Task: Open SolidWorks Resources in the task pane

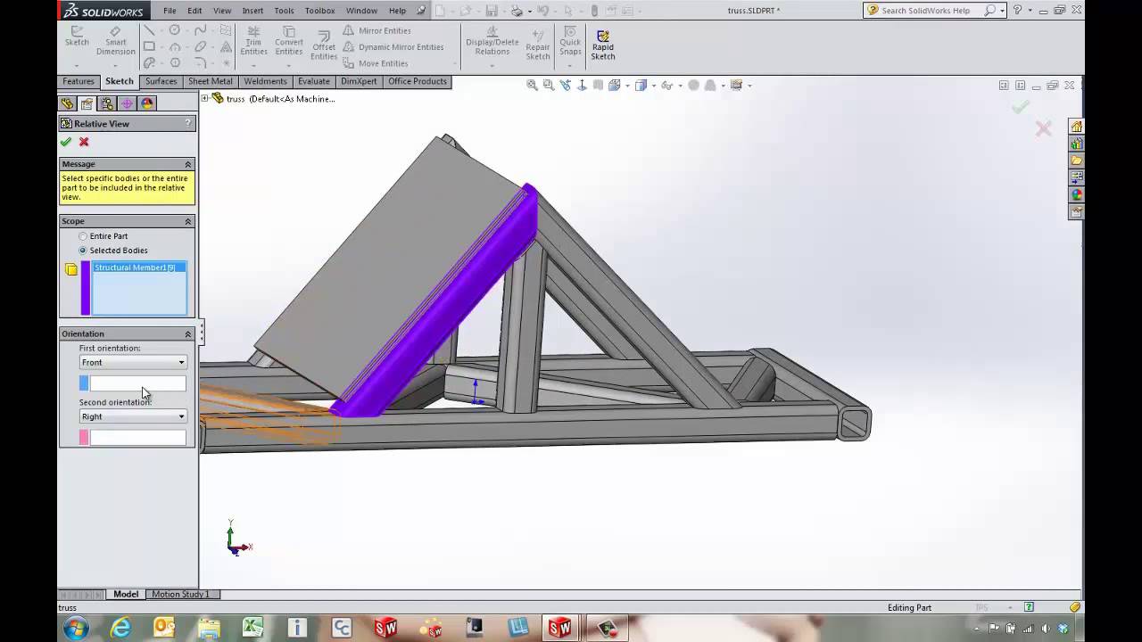Action: click(1077, 127)
